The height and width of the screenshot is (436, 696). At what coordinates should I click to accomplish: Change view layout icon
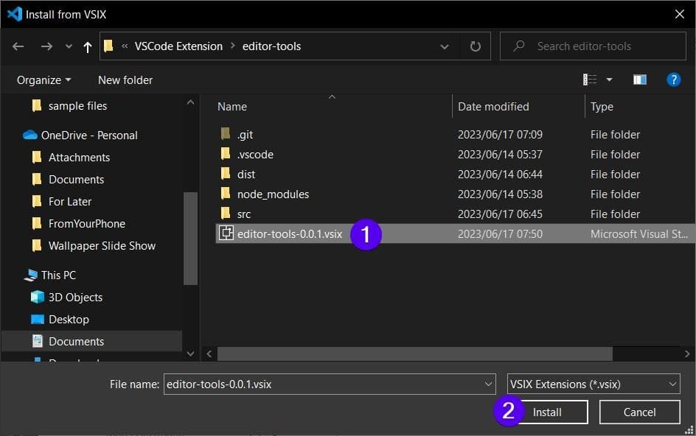point(590,80)
